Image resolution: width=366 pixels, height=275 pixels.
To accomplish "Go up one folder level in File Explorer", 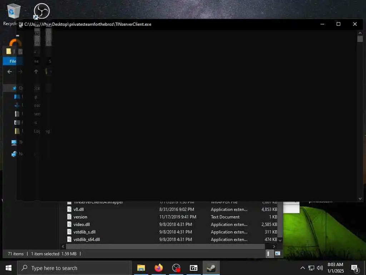I will click(36, 72).
